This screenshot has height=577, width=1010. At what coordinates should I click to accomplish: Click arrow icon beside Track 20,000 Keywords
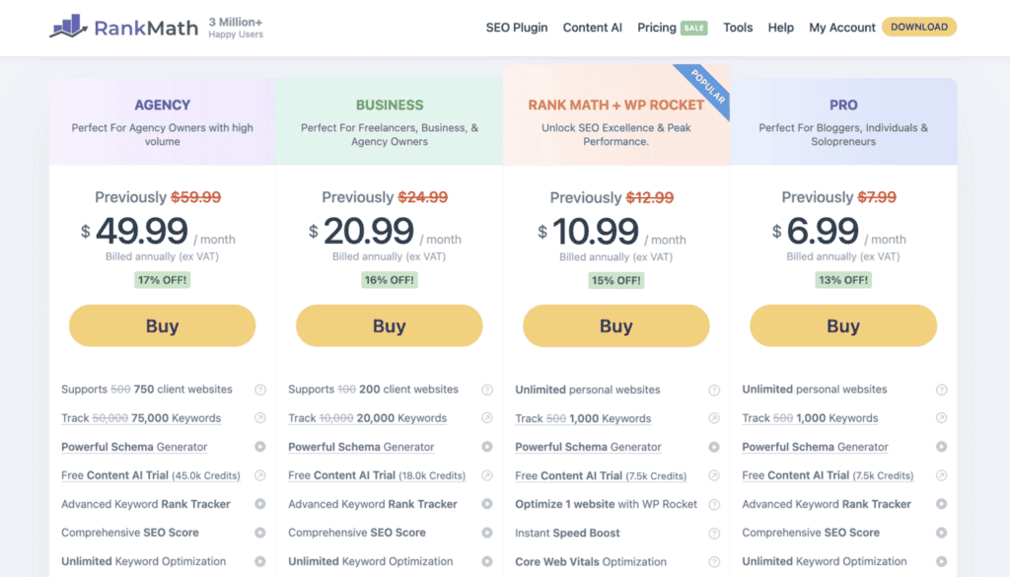pyautogui.click(x=487, y=418)
